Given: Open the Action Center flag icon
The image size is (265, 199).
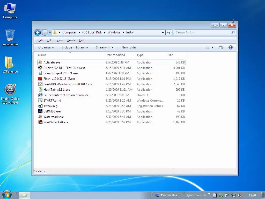Looking at the screenshot, I should 227,195.
